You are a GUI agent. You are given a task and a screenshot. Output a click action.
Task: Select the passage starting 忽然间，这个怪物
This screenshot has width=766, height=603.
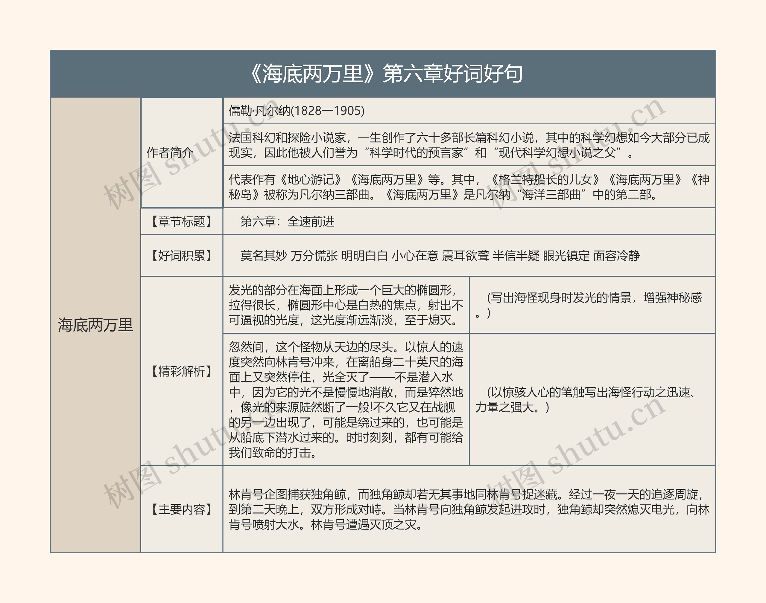pyautogui.click(x=346, y=399)
